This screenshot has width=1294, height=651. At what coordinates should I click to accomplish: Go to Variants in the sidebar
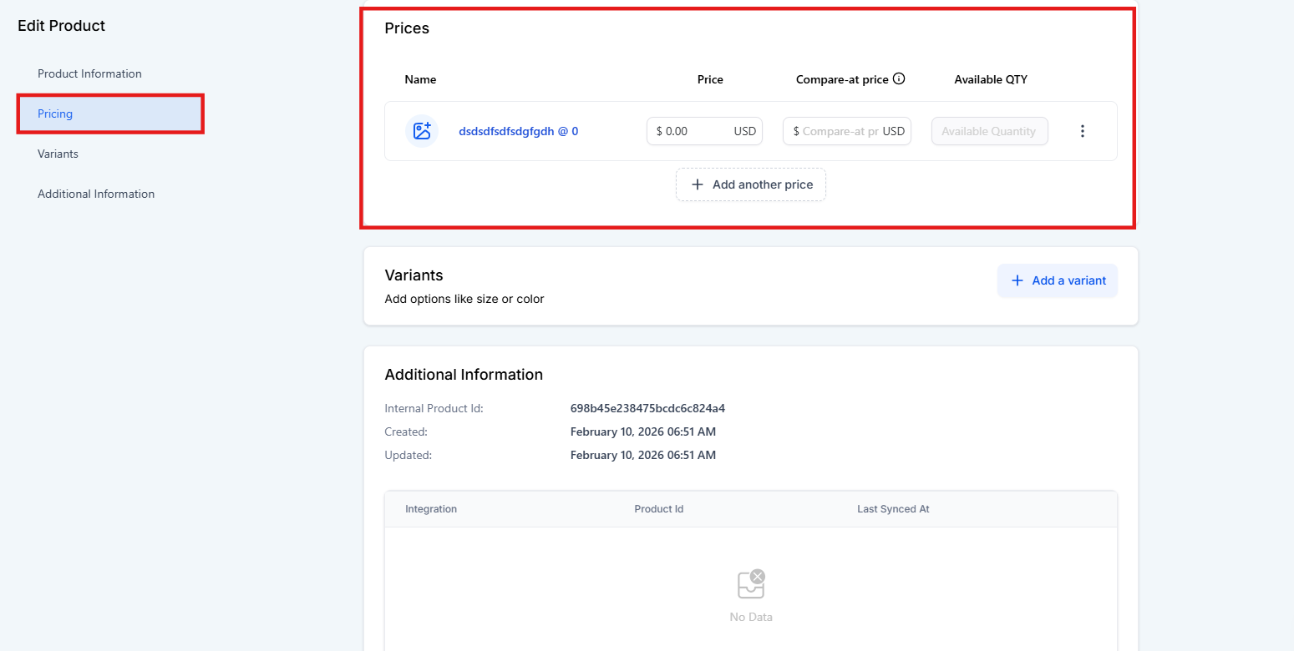pos(58,154)
